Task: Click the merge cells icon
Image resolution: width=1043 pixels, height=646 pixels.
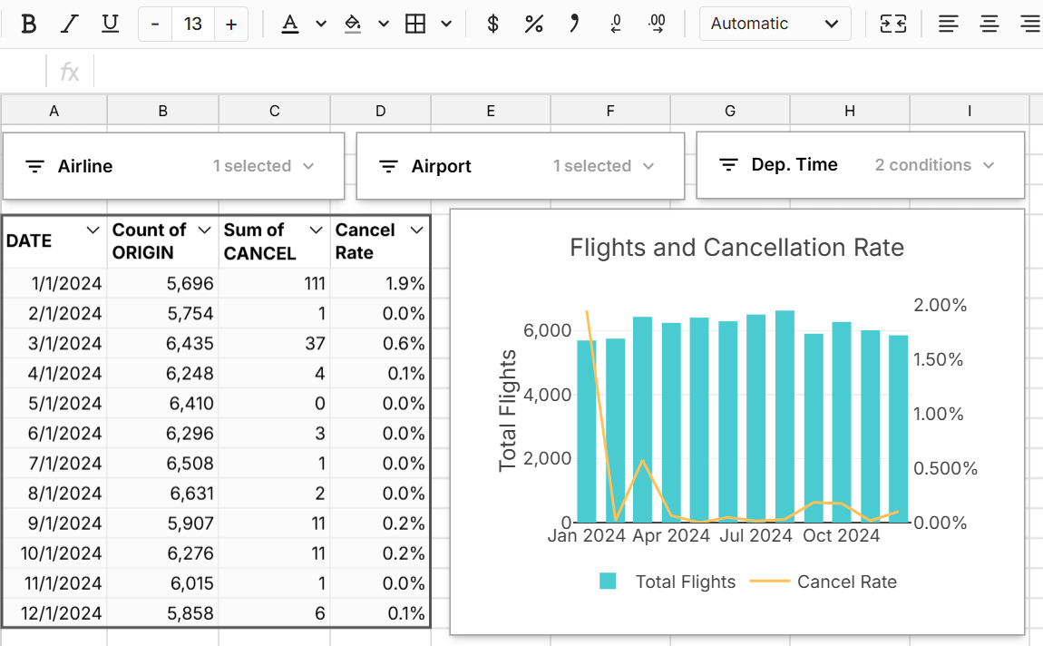Action: (x=893, y=24)
